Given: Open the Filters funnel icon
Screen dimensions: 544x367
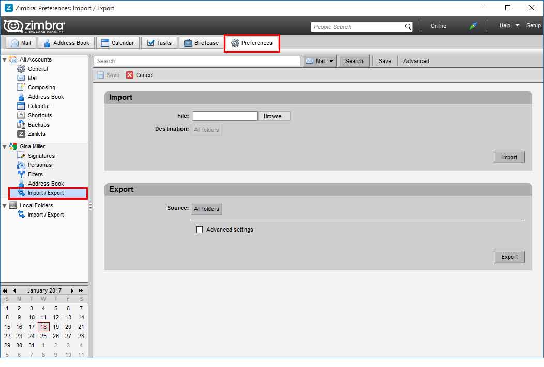Looking at the screenshot, I should pos(21,174).
